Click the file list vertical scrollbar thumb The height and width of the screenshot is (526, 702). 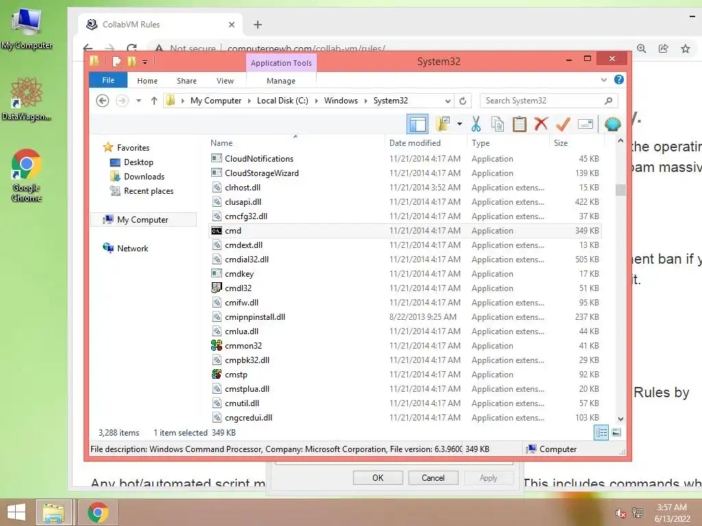pos(620,190)
